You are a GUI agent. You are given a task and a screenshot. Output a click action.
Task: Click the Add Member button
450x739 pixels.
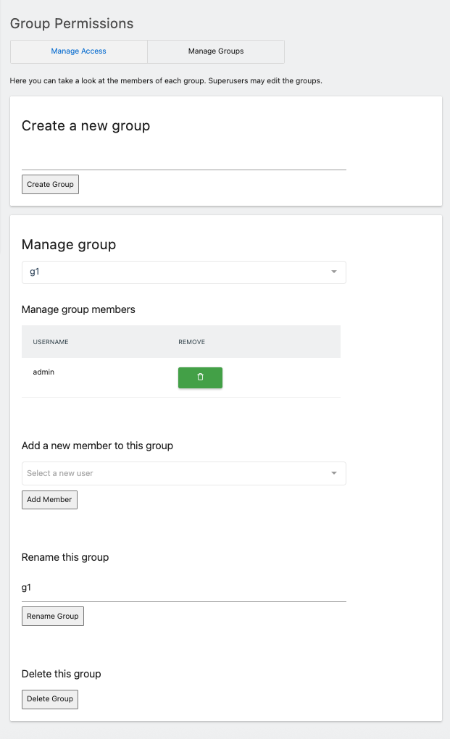click(49, 499)
